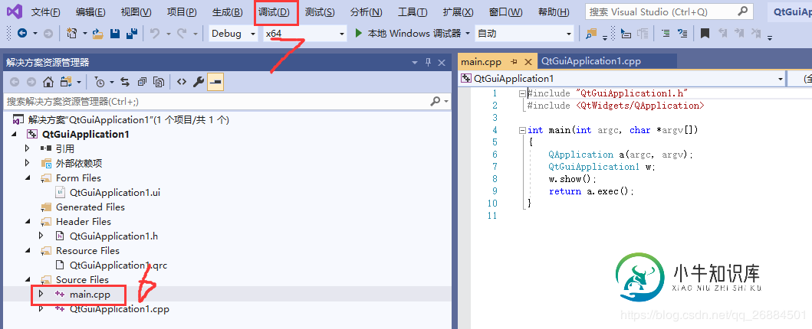Click the Solution Explorer search field

(x=226, y=101)
